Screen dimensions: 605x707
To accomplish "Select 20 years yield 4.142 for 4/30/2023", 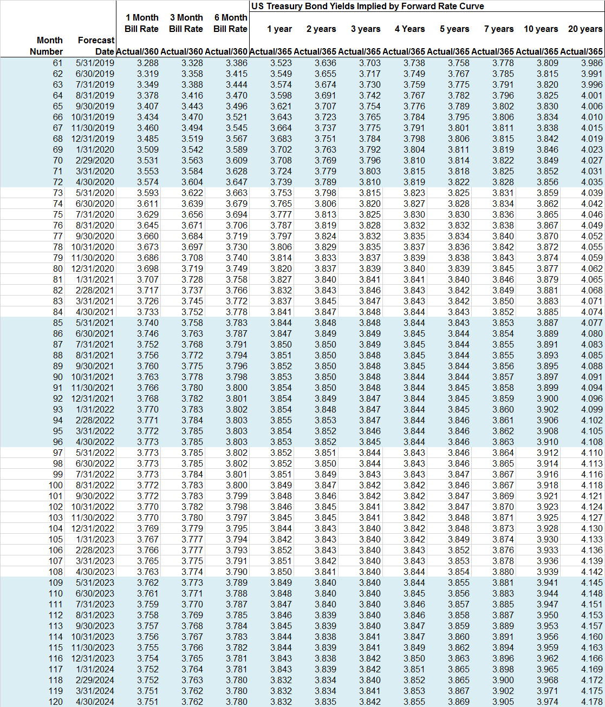I will [591, 572].
